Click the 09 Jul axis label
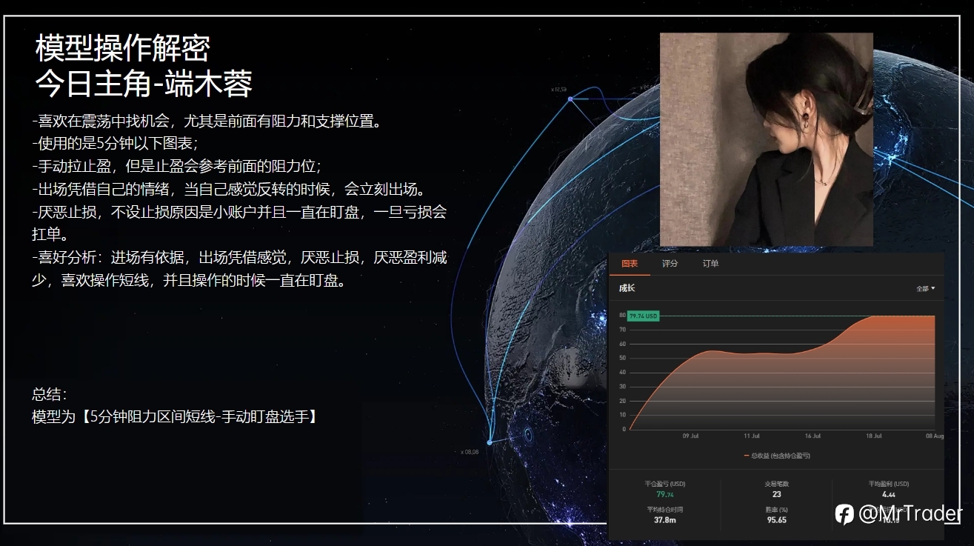Screen dimensions: 974x546 tap(690, 436)
